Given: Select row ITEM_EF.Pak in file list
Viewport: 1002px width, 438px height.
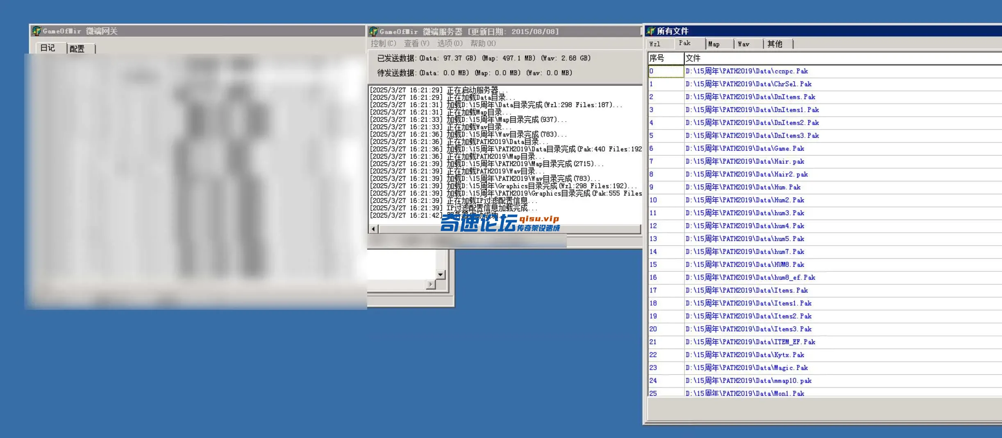Looking at the screenshot, I should point(825,342).
